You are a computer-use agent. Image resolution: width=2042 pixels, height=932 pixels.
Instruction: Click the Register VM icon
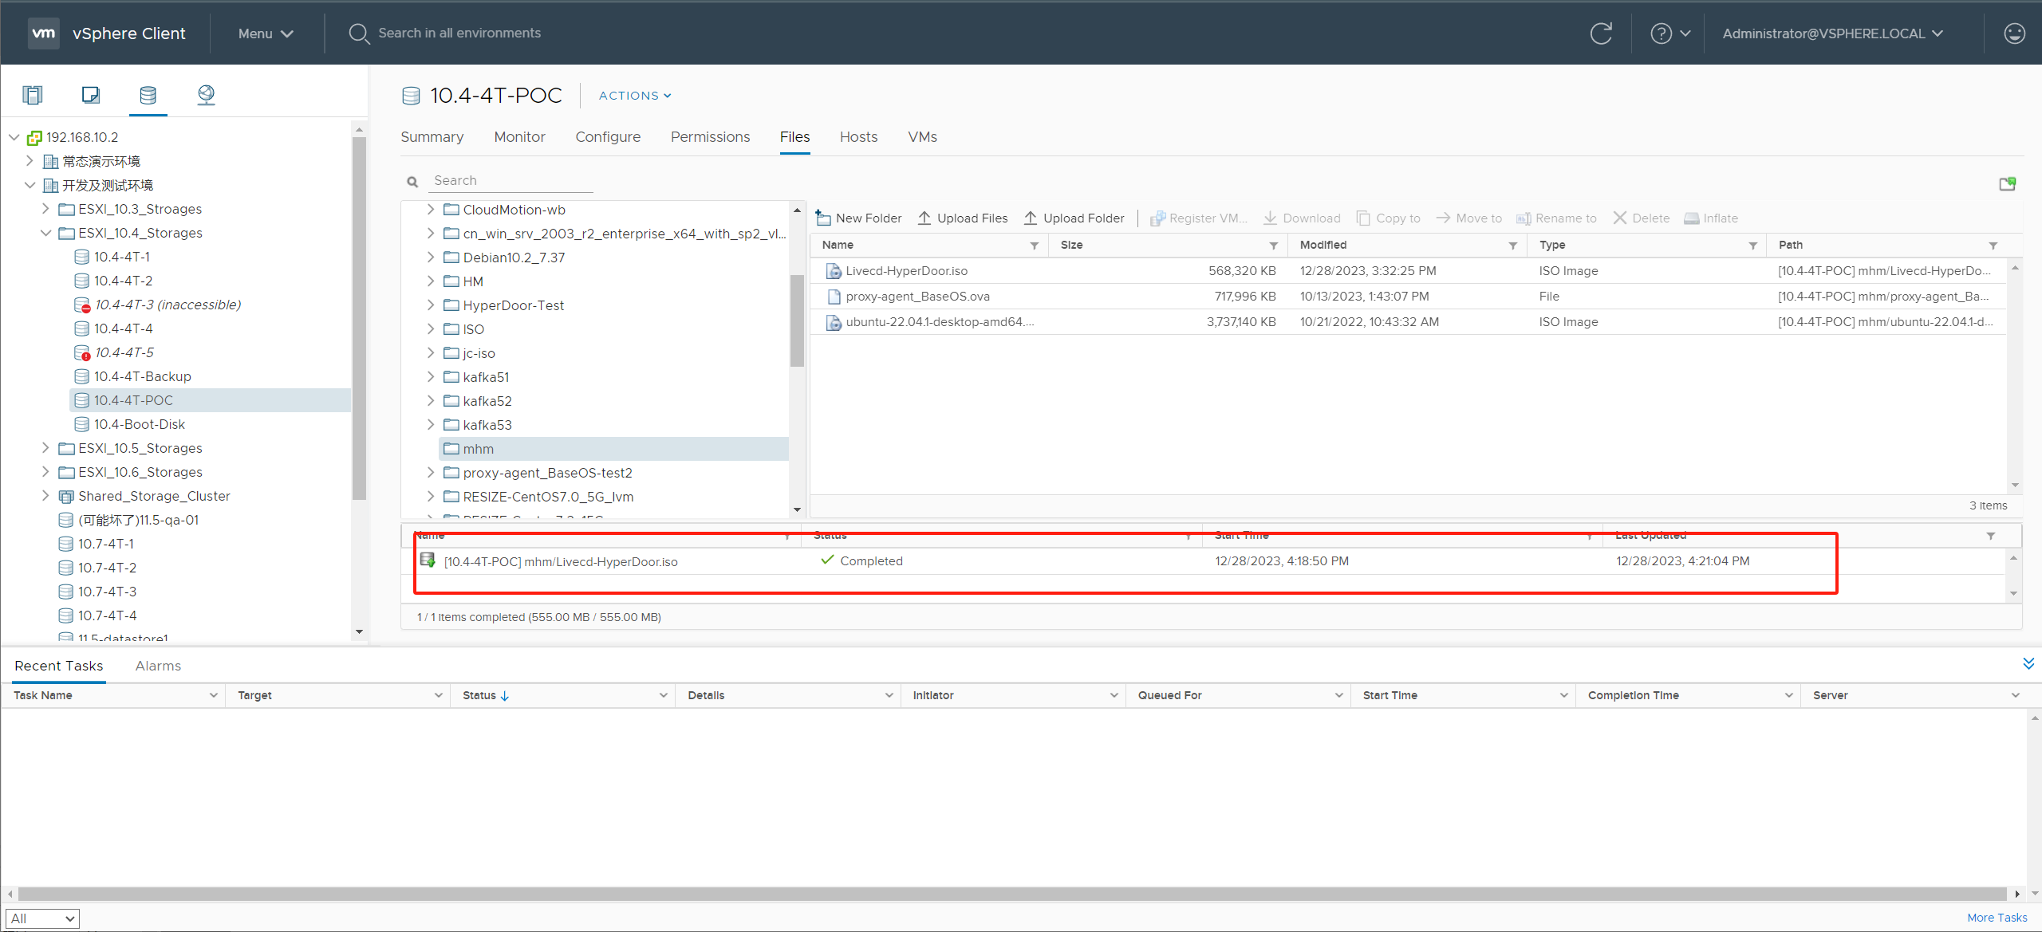(x=1154, y=218)
